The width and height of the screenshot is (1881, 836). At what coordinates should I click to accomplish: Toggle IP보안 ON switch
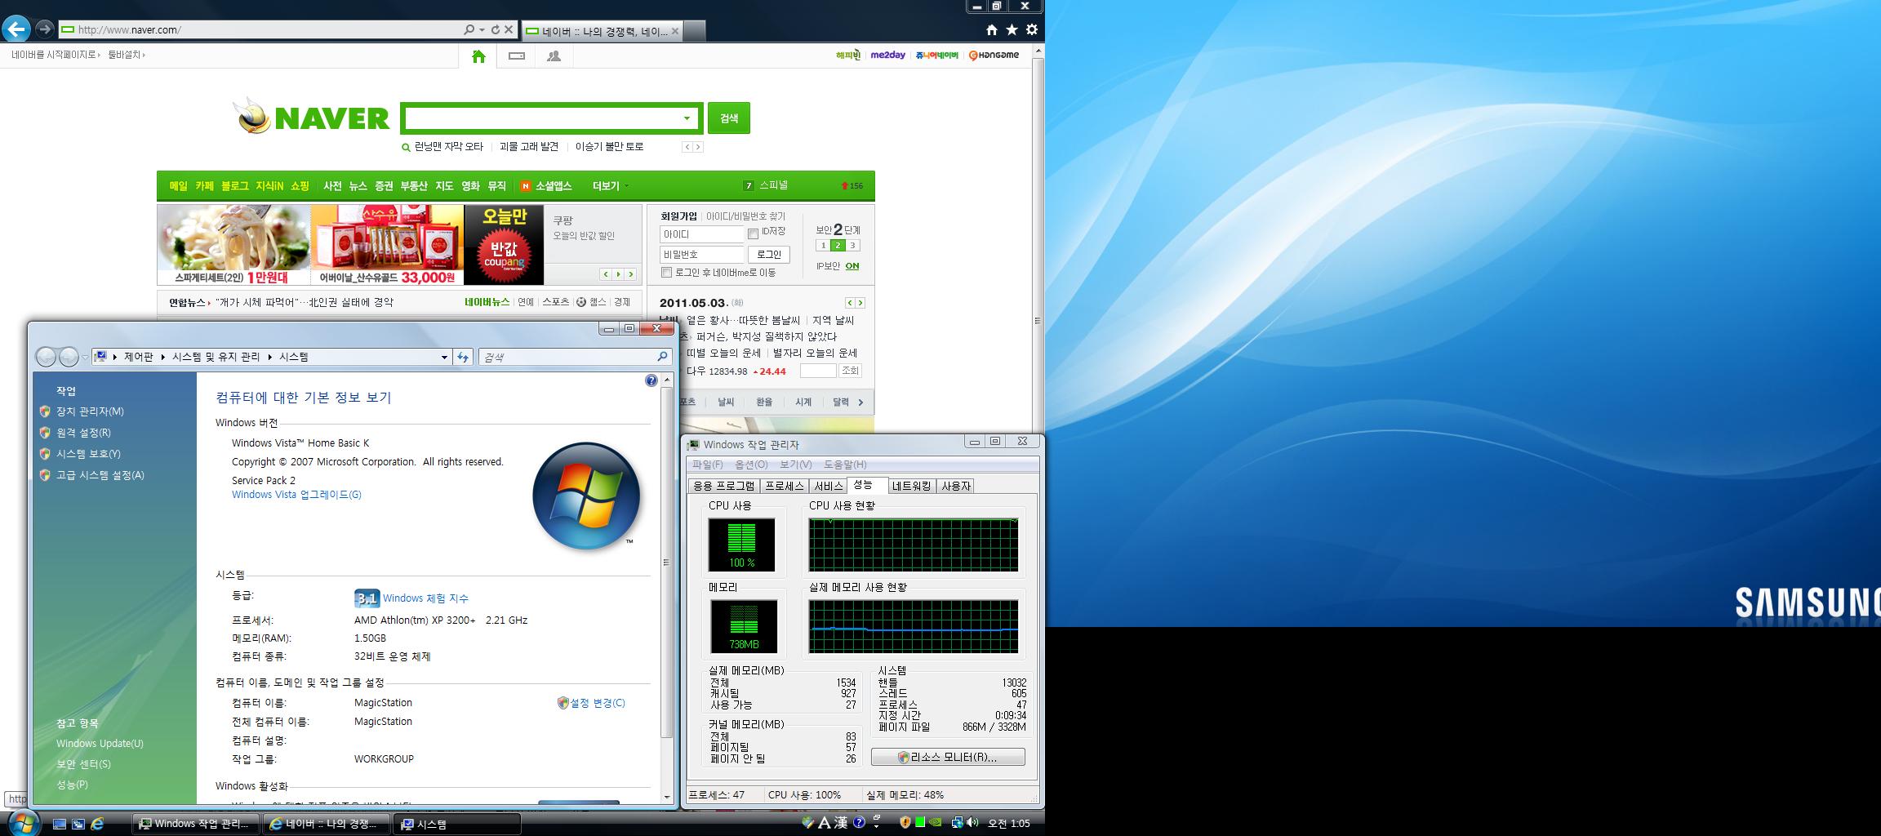(852, 266)
